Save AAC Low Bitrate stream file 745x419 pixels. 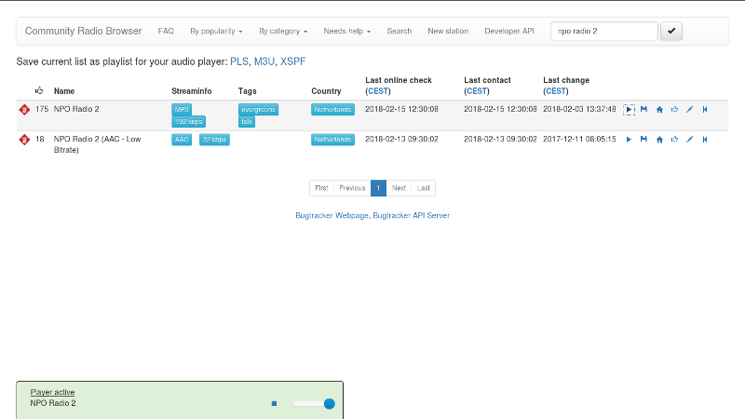[x=643, y=139]
